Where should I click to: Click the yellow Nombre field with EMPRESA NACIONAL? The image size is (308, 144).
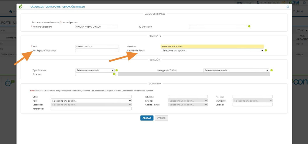pyautogui.click(x=212, y=47)
